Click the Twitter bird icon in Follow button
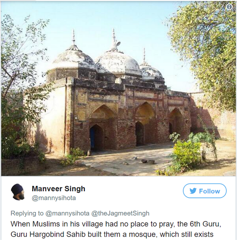Viewport: 237px width, 240px height. point(193,191)
